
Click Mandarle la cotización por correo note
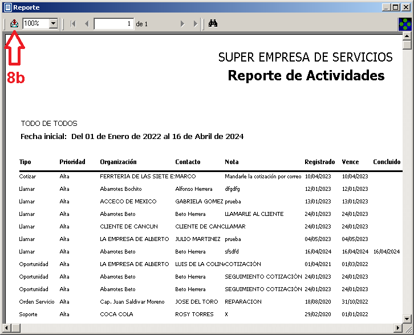tap(263, 176)
